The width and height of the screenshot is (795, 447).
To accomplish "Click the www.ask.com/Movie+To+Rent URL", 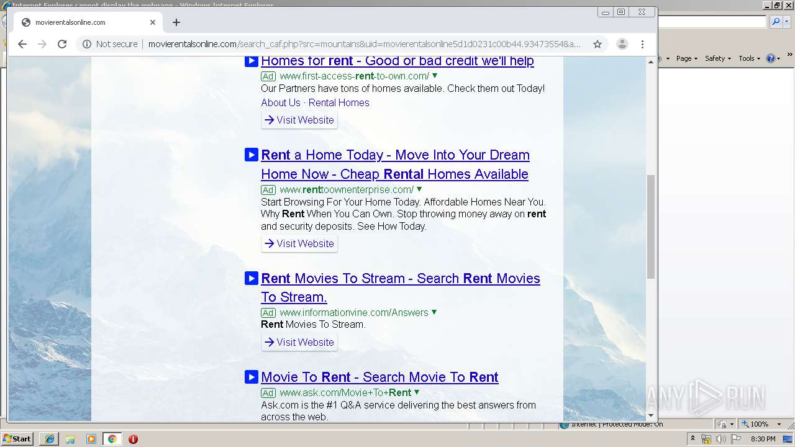I will tap(345, 392).
